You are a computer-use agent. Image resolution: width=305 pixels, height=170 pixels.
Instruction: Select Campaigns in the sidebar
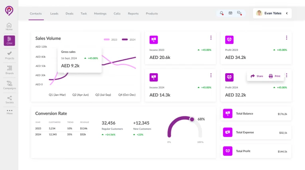pyautogui.click(x=9, y=85)
